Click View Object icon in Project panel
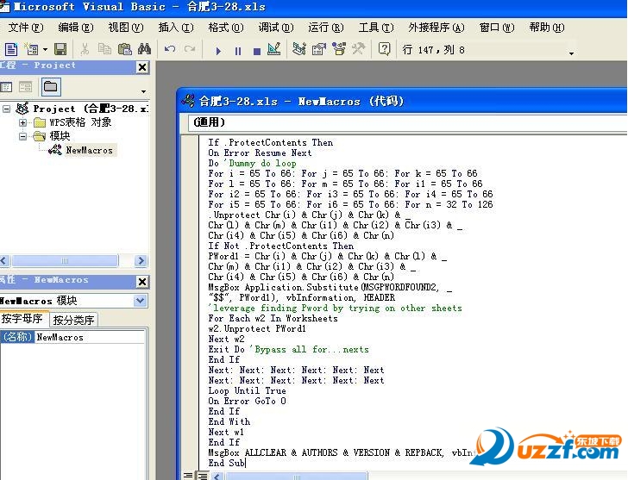 [x=26, y=87]
